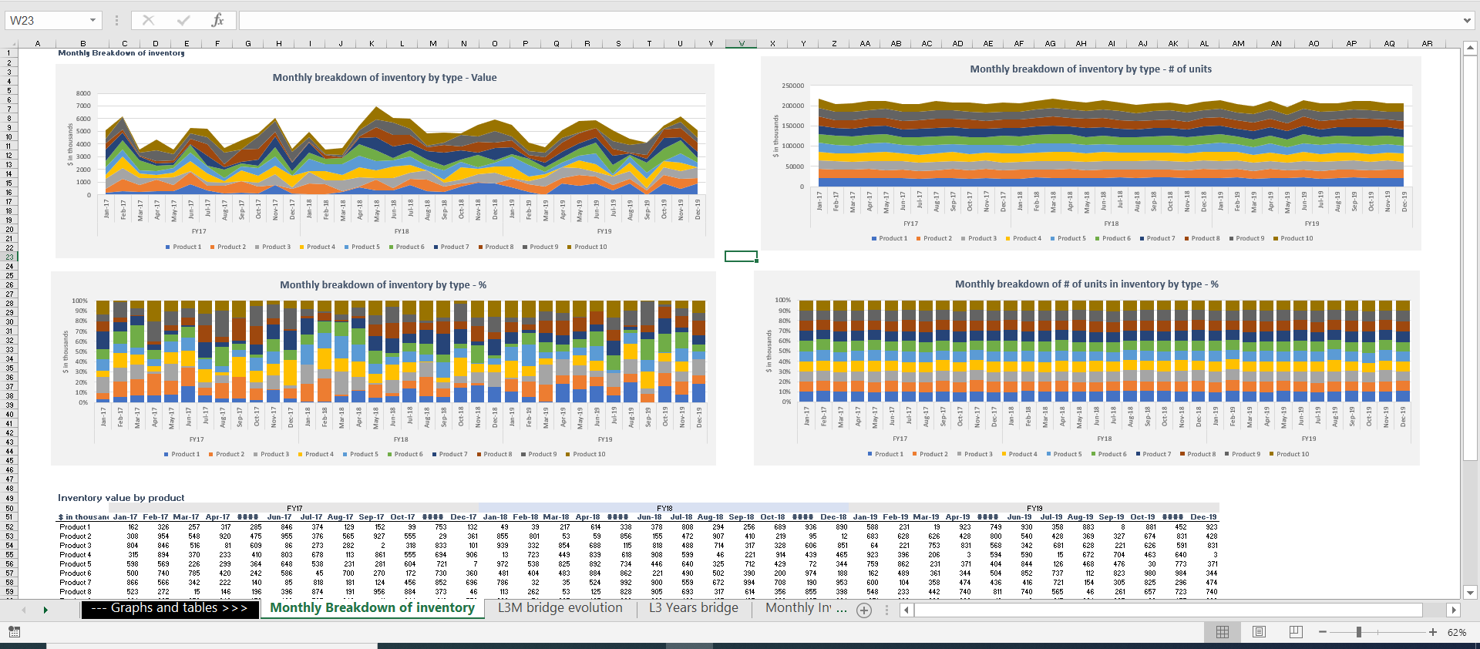Image resolution: width=1480 pixels, height=649 pixels.
Task: Click the 'inventory by type - Value' chart title
Action: pyautogui.click(x=385, y=78)
